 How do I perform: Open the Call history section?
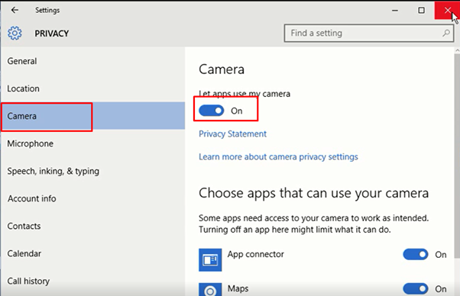pyautogui.click(x=92, y=281)
